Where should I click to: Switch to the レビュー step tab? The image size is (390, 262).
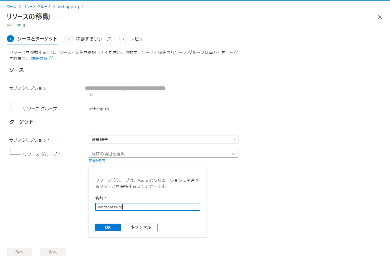pos(139,39)
